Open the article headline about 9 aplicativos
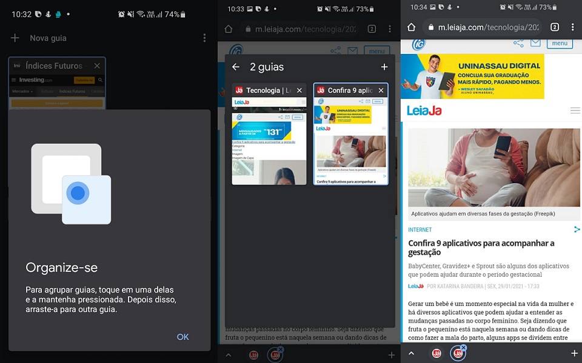The width and height of the screenshot is (582, 363). coord(481,248)
